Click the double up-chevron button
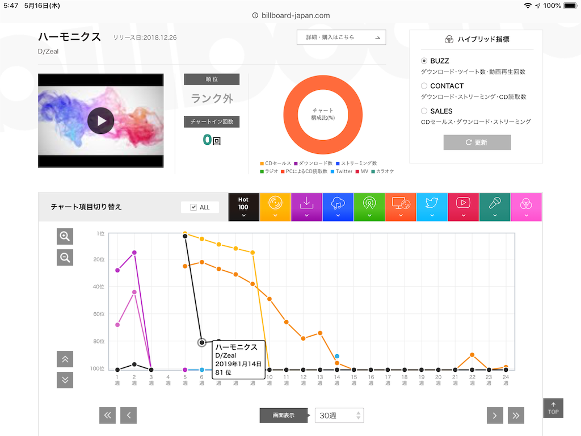Image resolution: width=581 pixels, height=436 pixels. [65, 359]
